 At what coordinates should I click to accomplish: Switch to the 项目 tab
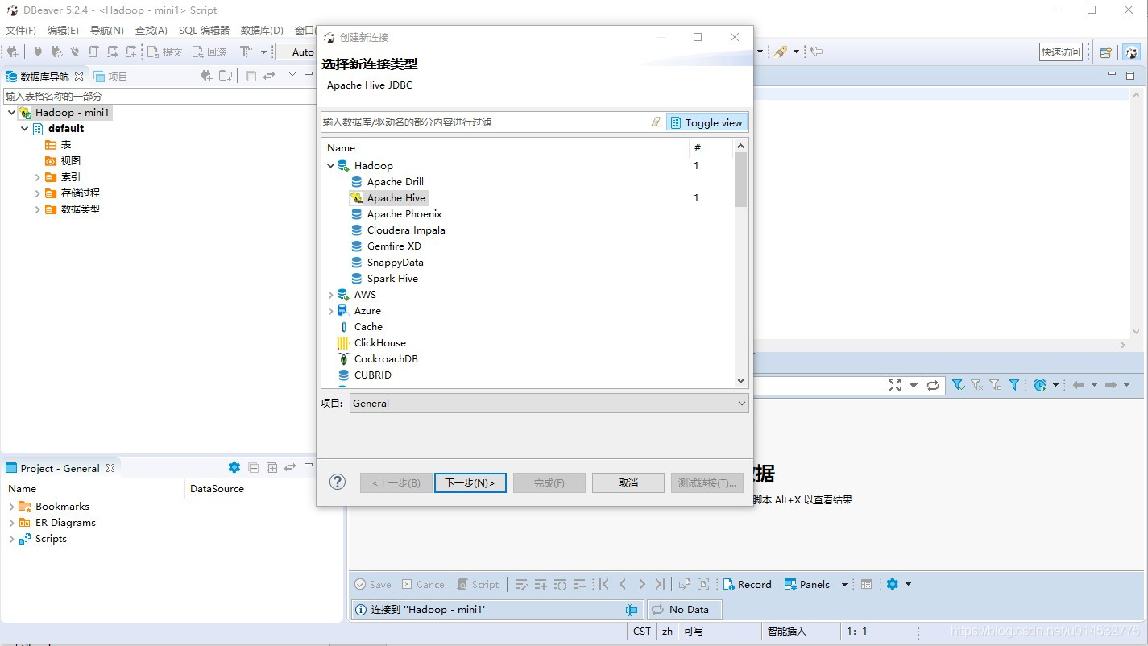pyautogui.click(x=111, y=77)
